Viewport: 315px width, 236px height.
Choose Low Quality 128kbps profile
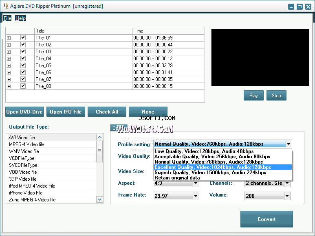click(x=223, y=151)
